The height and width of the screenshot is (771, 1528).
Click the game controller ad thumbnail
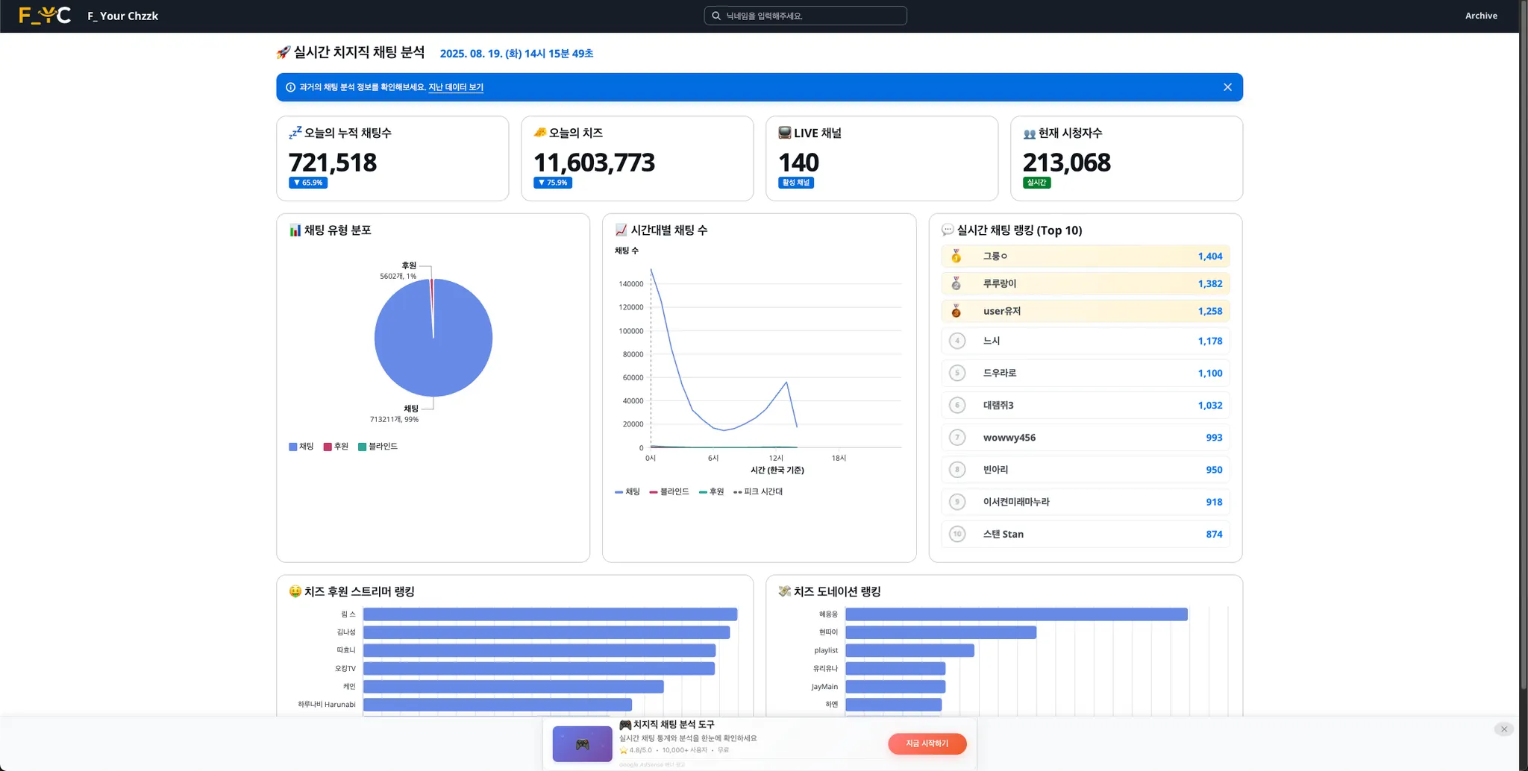point(582,744)
